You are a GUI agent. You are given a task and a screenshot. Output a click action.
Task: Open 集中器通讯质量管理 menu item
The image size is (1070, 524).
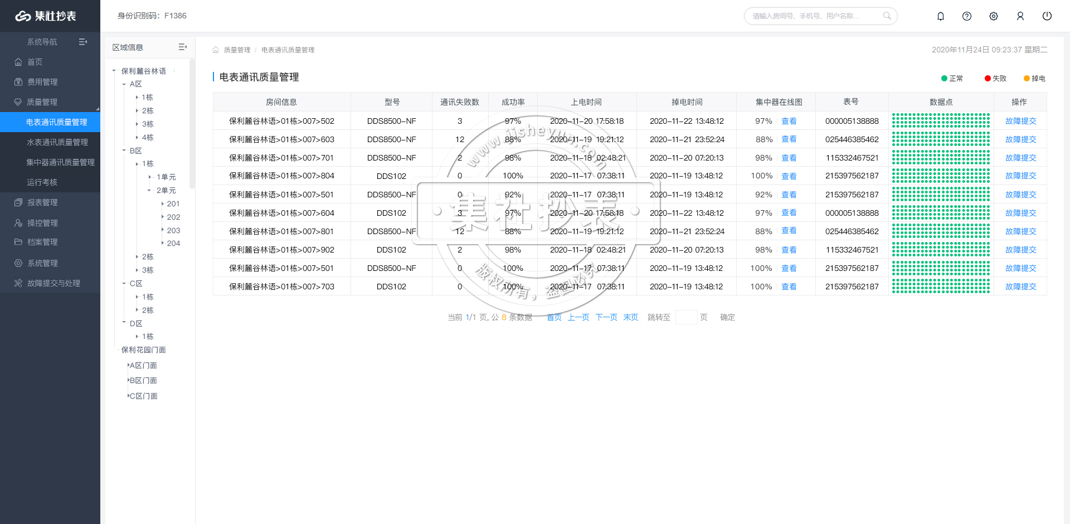click(x=60, y=162)
